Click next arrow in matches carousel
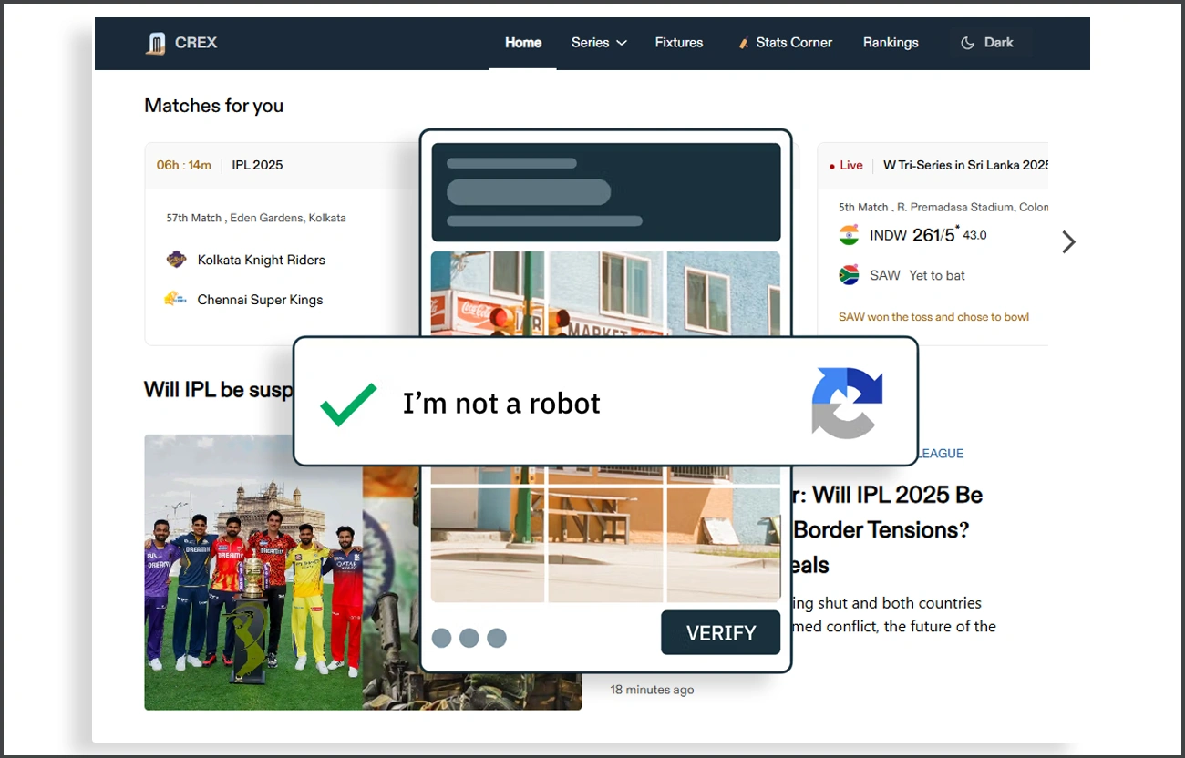This screenshot has width=1185, height=758. 1068,241
